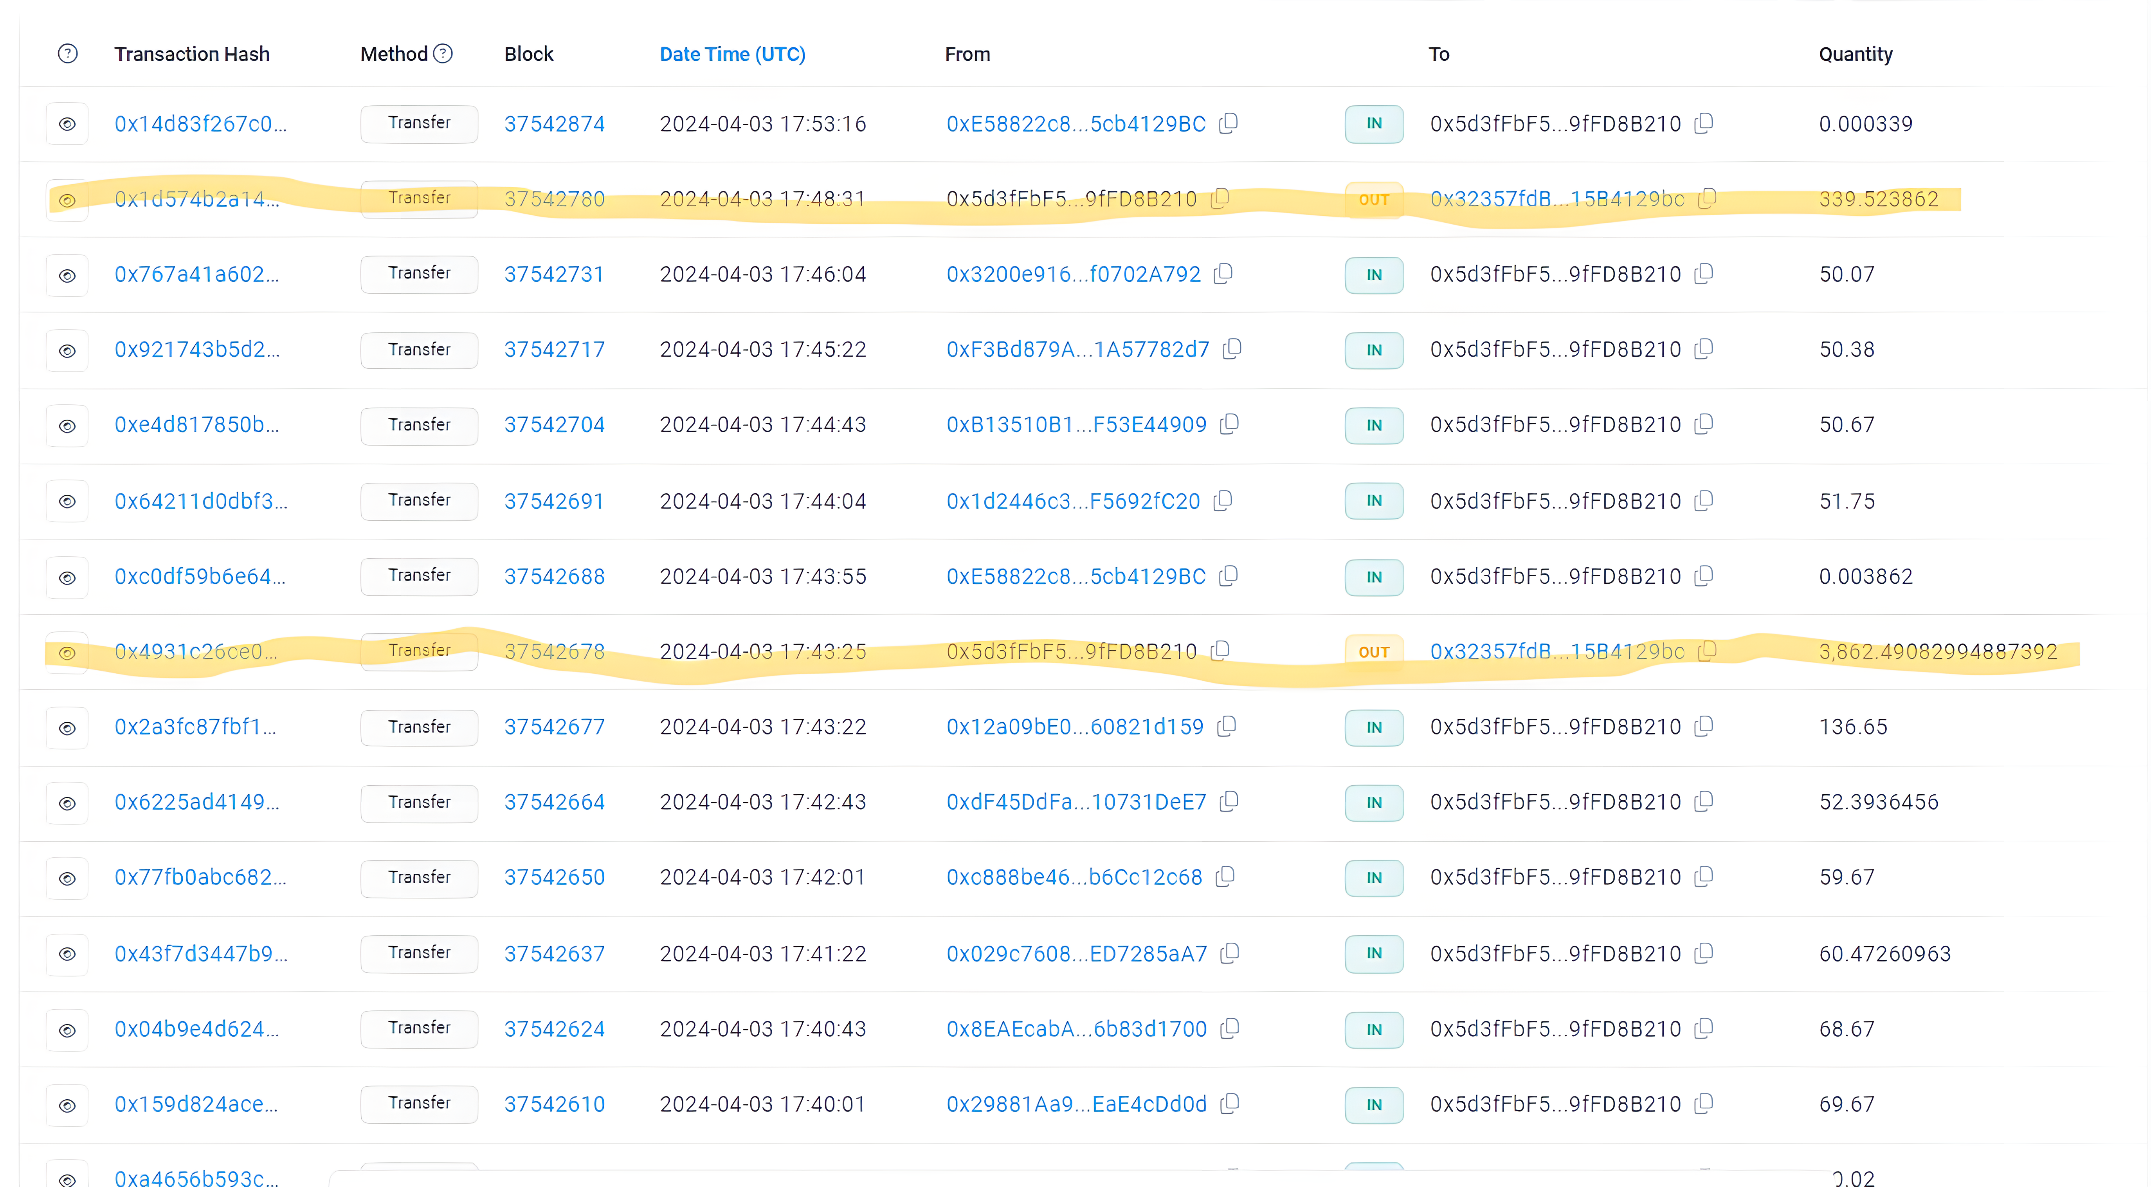
Task: Copy From address 0xB13510B1...F53E44909
Action: pyautogui.click(x=1229, y=424)
